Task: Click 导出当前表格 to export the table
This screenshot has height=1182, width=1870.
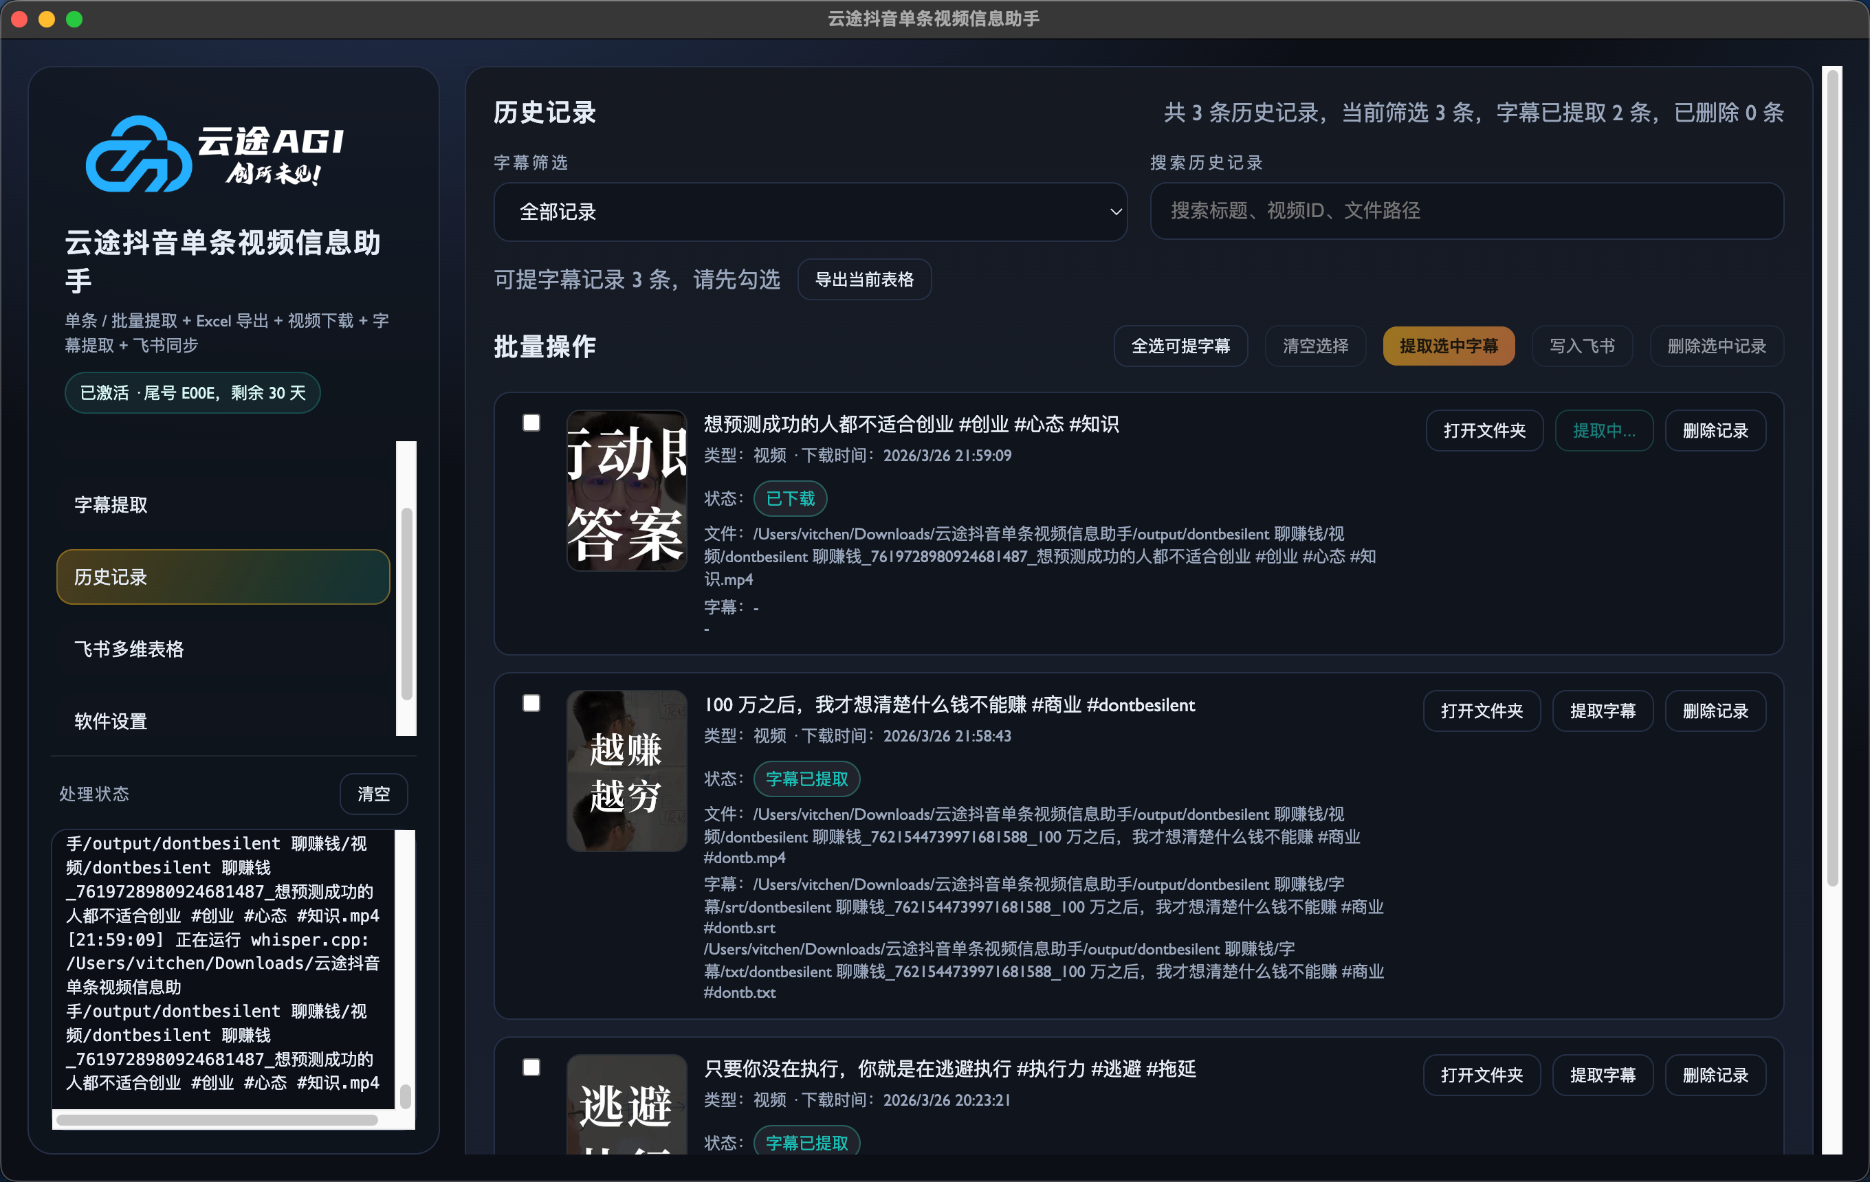Action: tap(864, 280)
